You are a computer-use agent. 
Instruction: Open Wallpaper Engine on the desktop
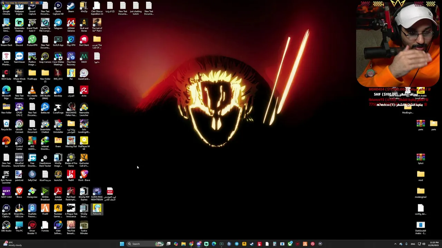(x=19, y=8)
